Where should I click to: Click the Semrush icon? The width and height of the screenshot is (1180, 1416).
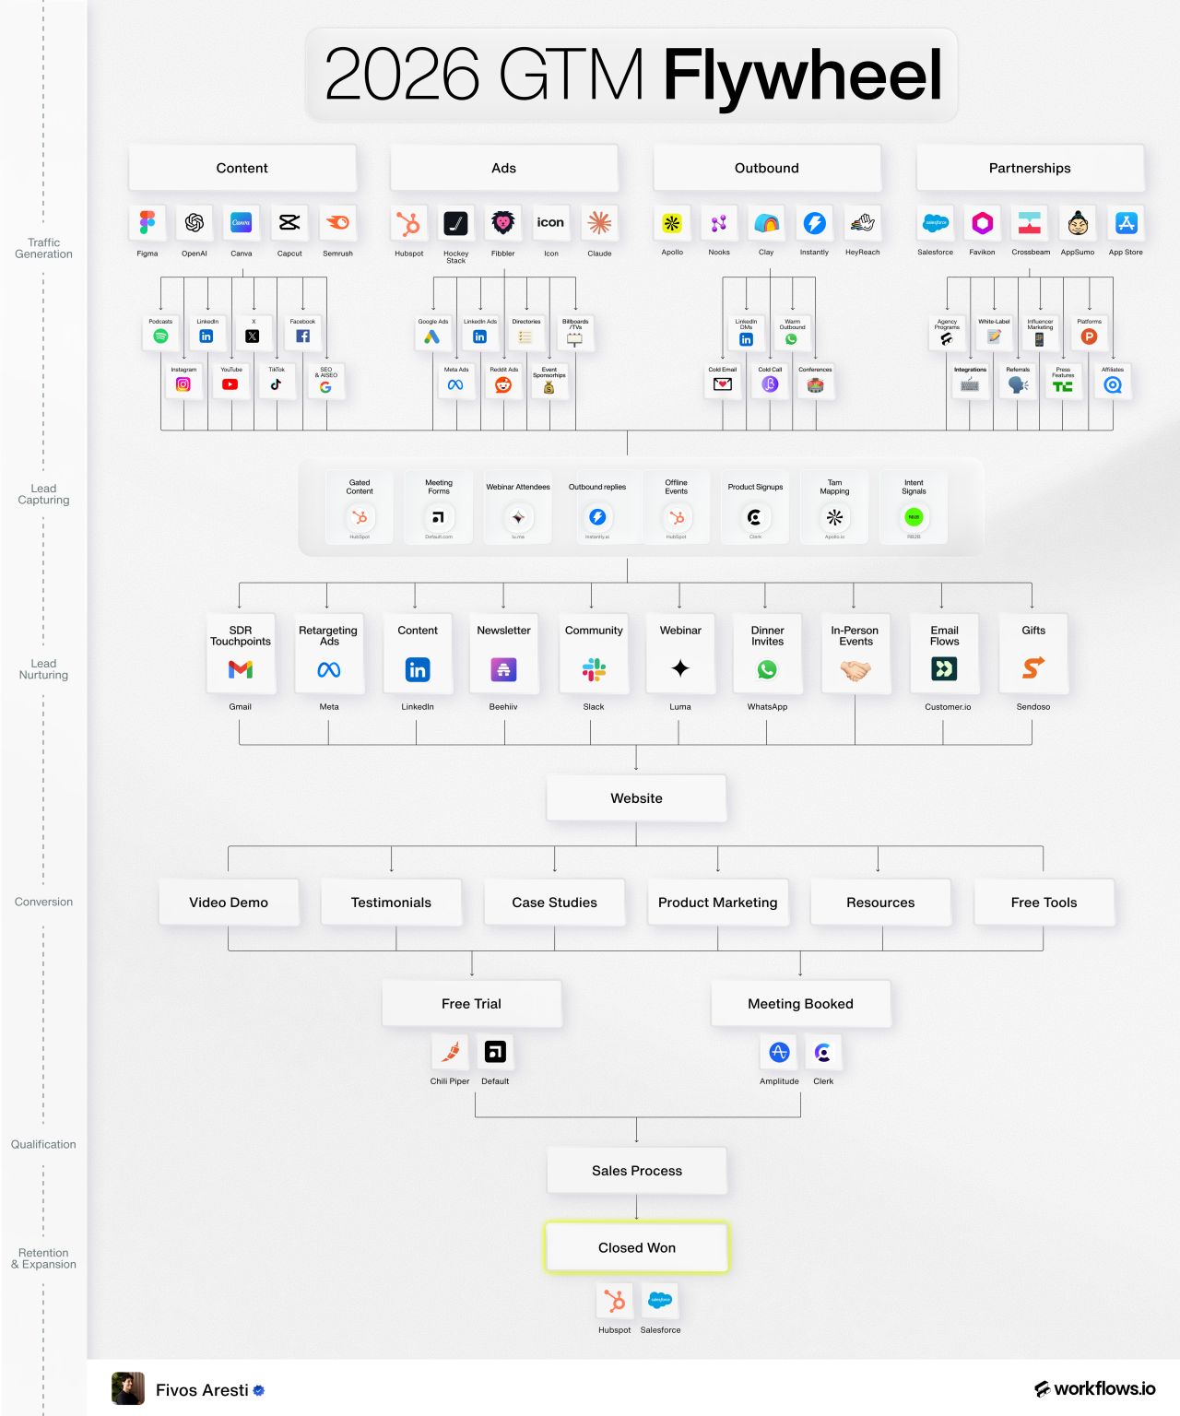coord(337,223)
